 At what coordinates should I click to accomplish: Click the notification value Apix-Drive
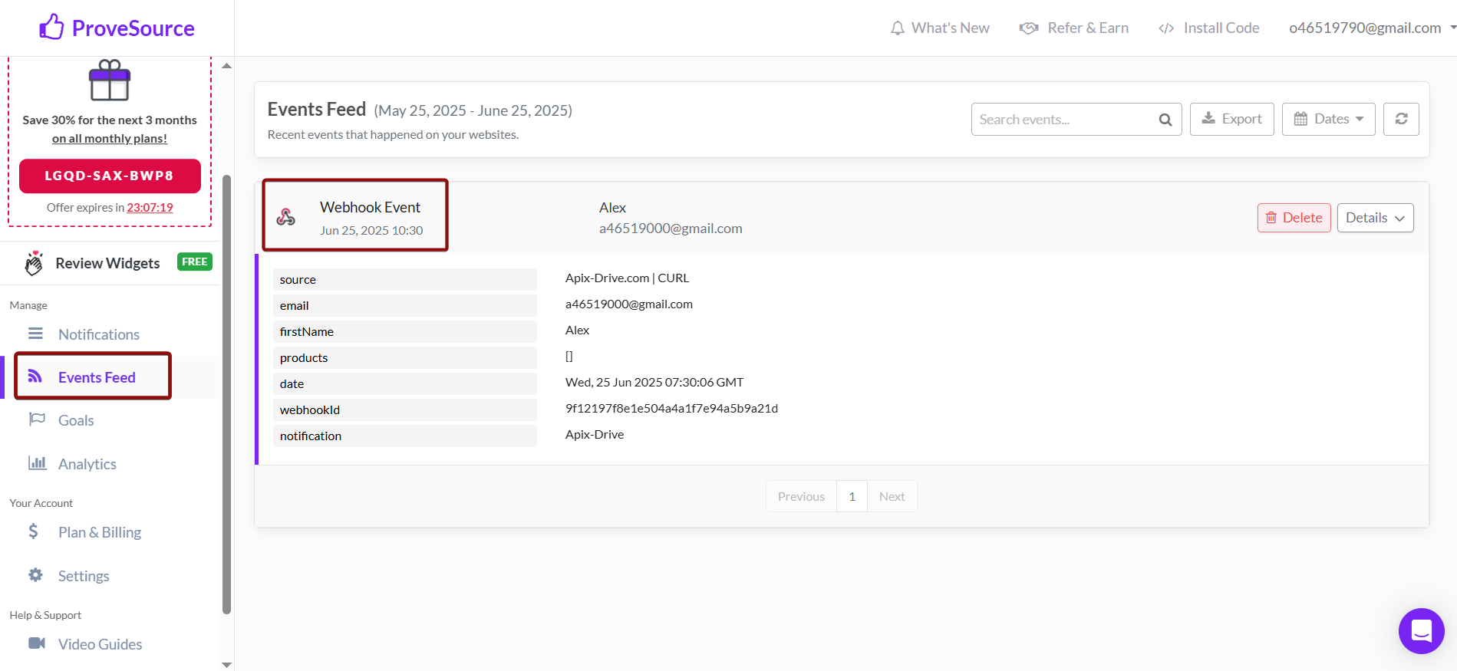(x=594, y=434)
